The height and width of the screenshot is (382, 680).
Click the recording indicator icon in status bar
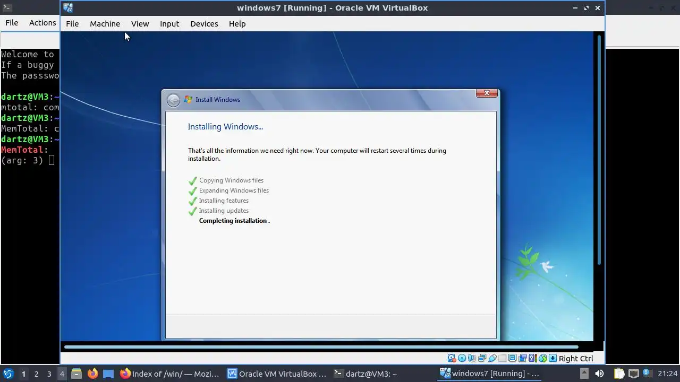[x=522, y=358]
